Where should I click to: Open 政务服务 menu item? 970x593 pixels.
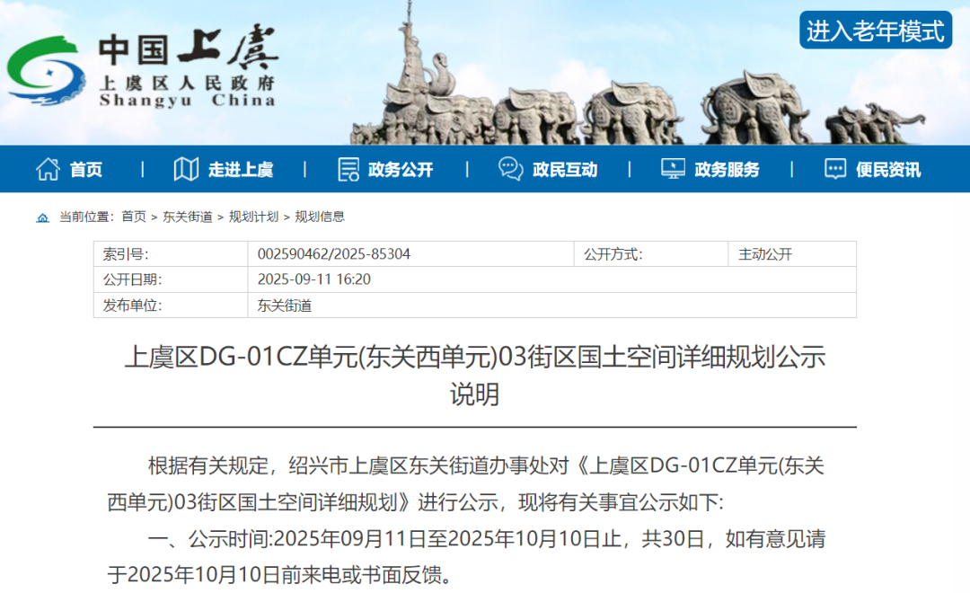point(727,170)
